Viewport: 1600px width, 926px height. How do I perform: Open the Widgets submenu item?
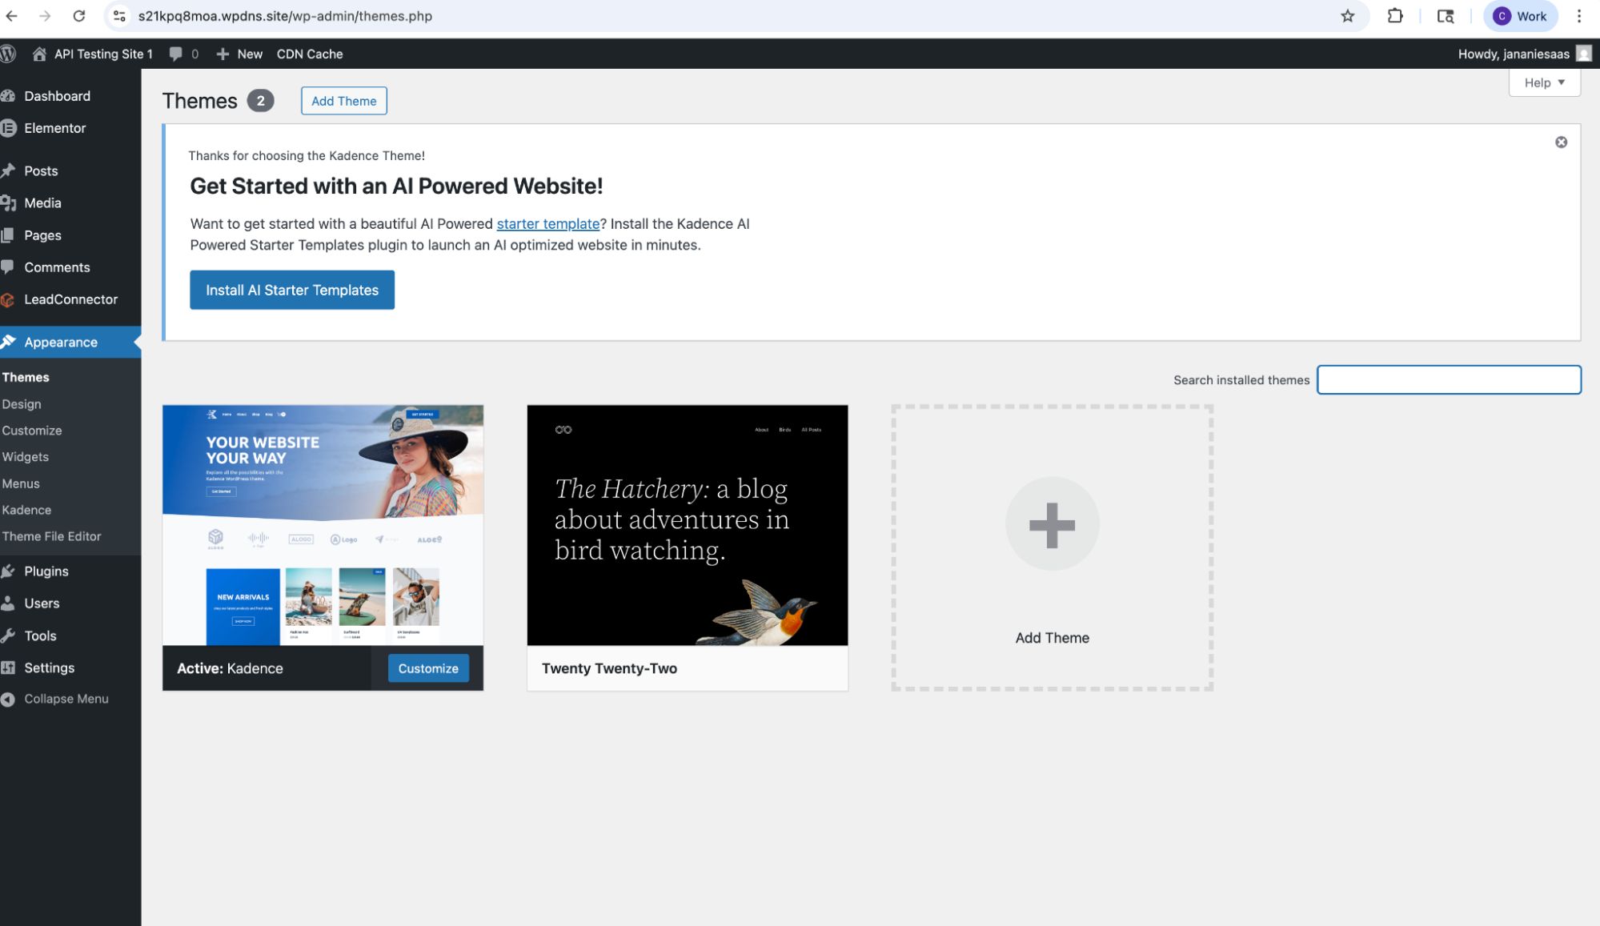point(26,457)
